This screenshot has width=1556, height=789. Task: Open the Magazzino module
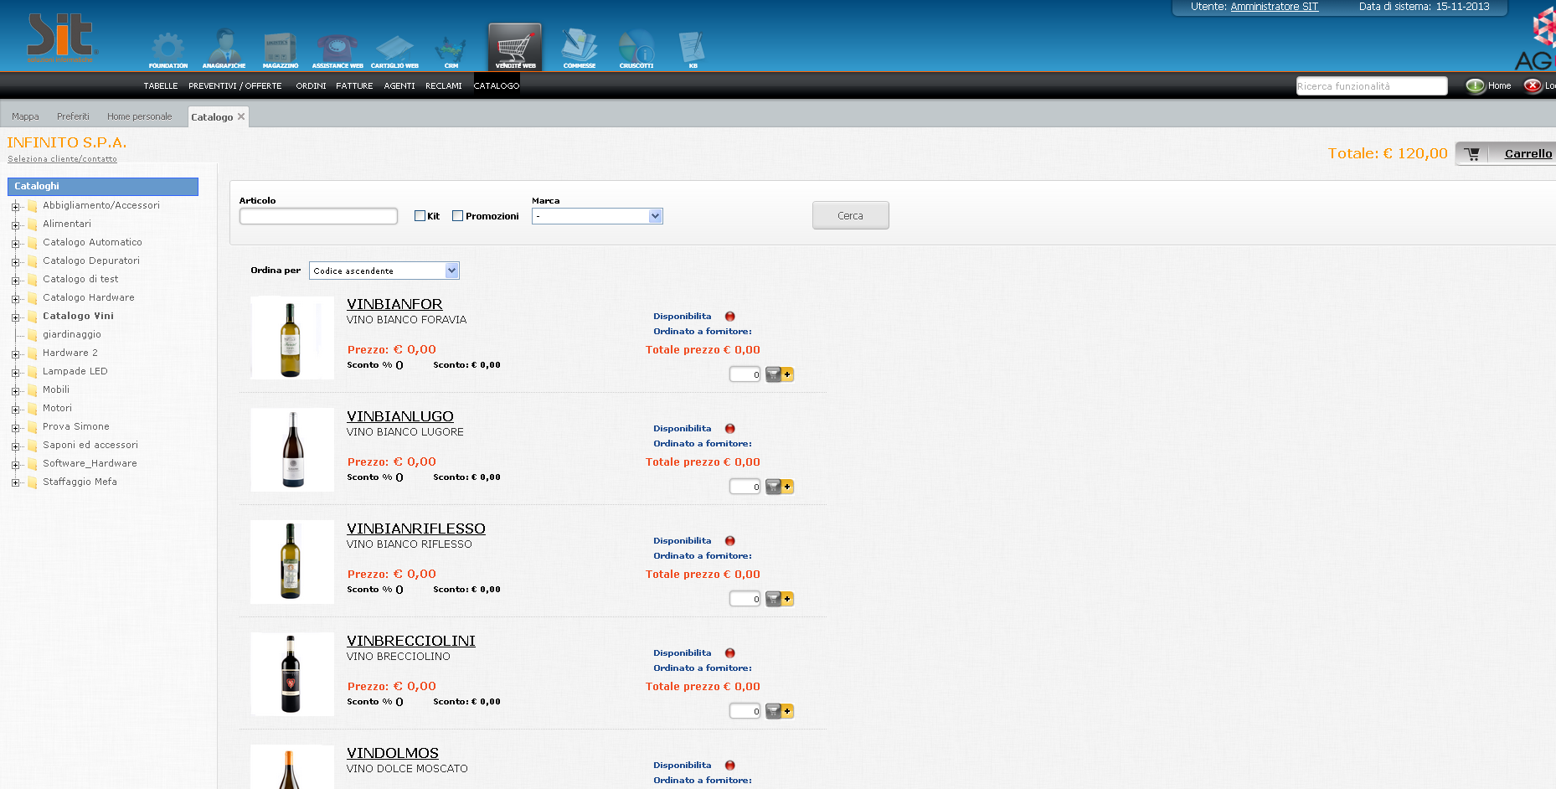tap(280, 46)
